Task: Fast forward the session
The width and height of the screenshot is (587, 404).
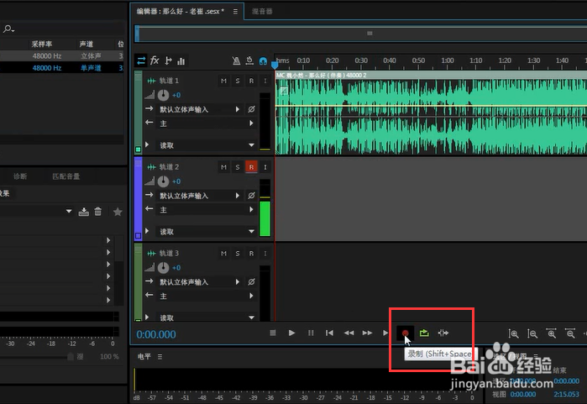Action: [367, 333]
